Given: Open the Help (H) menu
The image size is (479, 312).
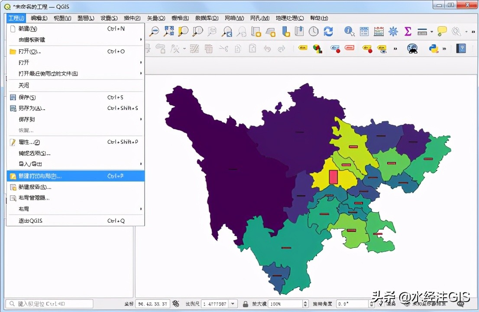Looking at the screenshot, I should pyautogui.click(x=319, y=18).
